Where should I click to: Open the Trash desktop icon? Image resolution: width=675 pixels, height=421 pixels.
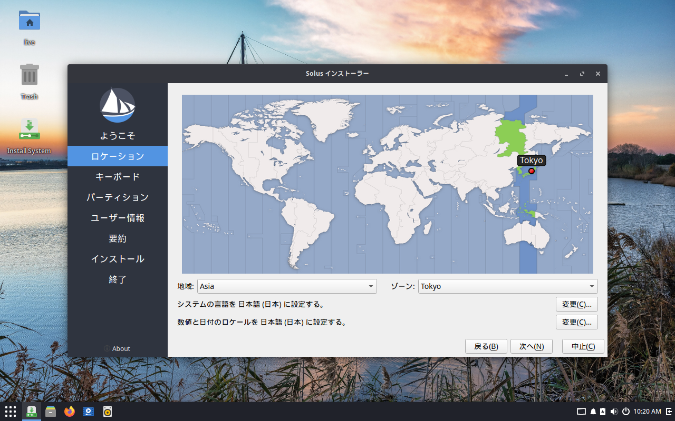30,75
